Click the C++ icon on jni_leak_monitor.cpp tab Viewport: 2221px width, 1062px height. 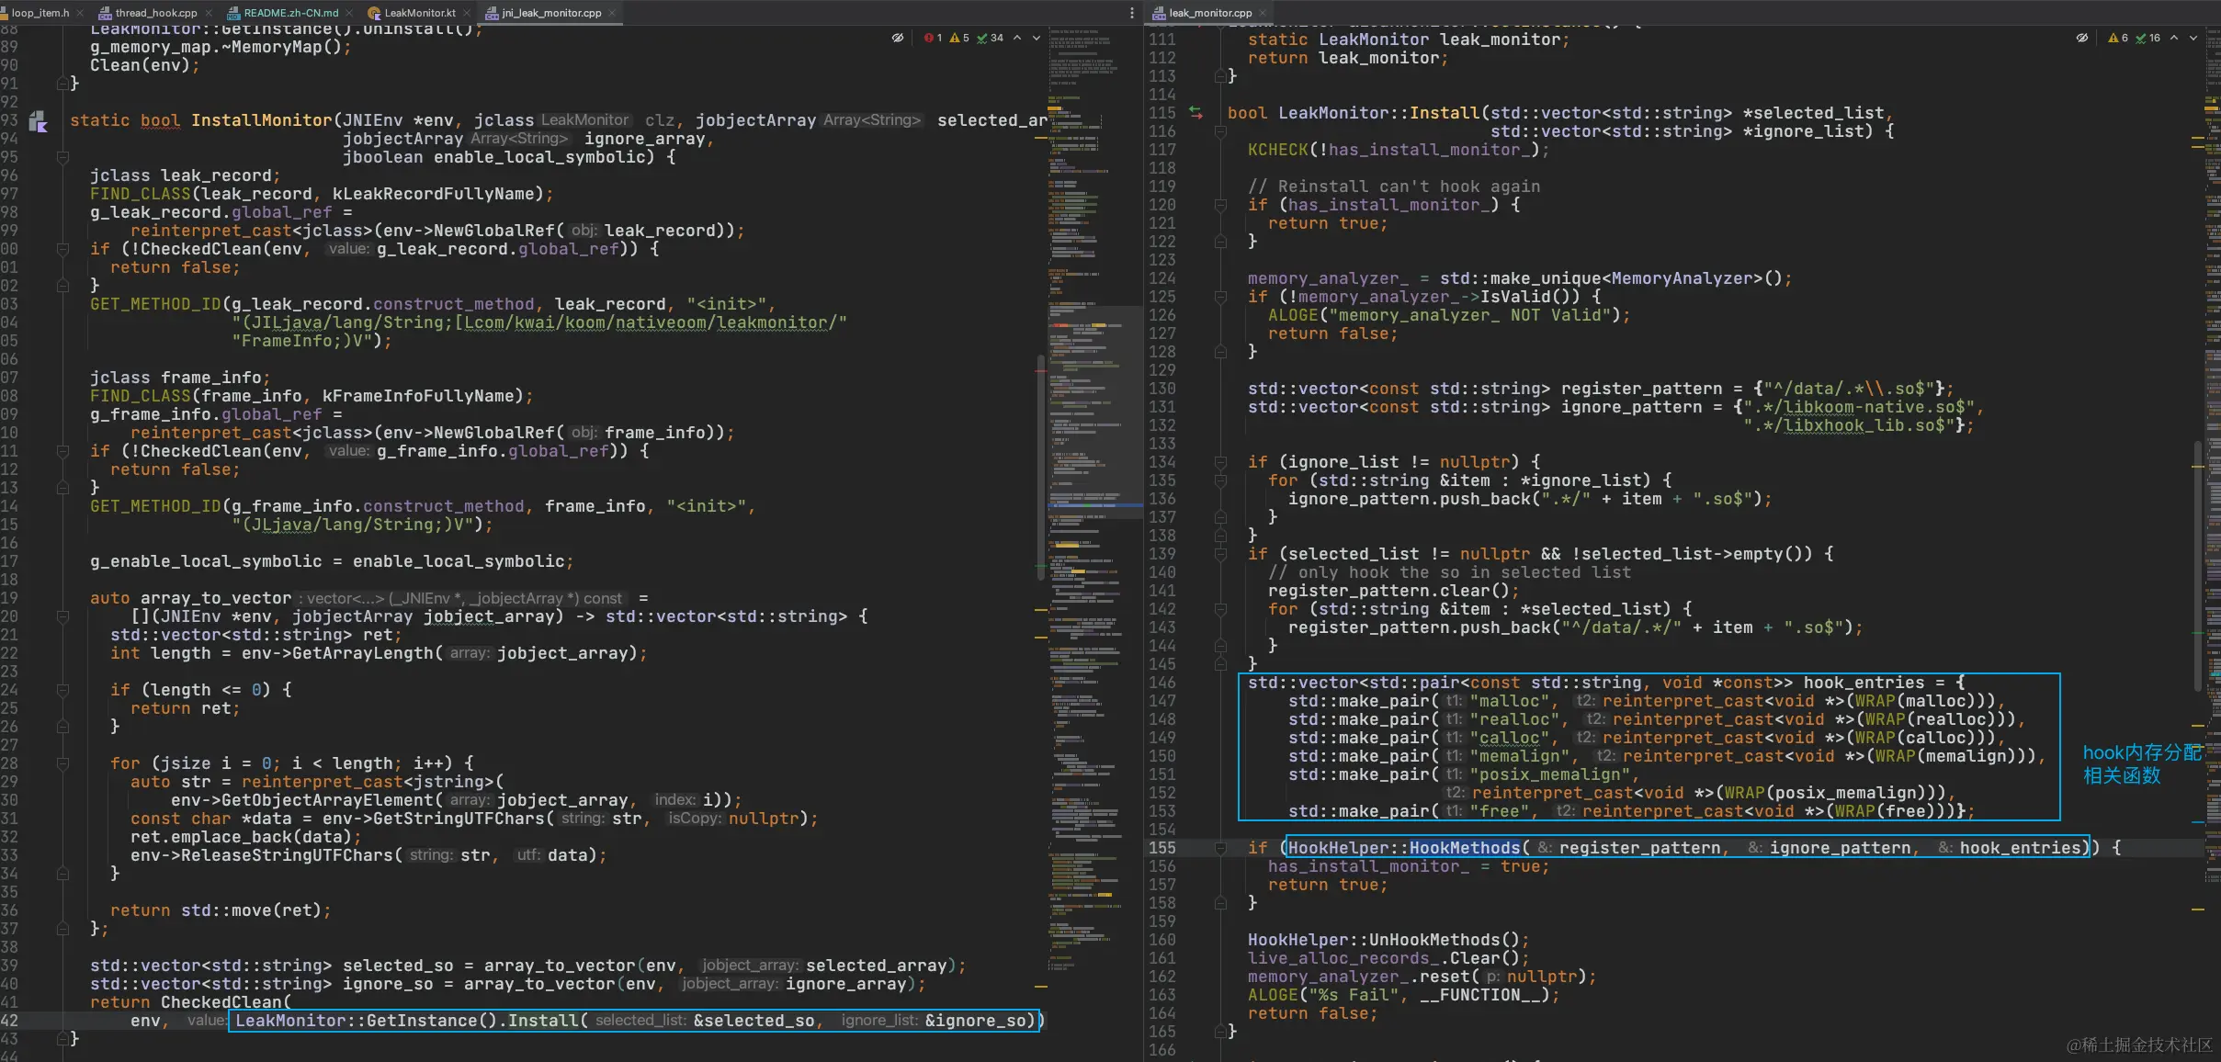[492, 13]
